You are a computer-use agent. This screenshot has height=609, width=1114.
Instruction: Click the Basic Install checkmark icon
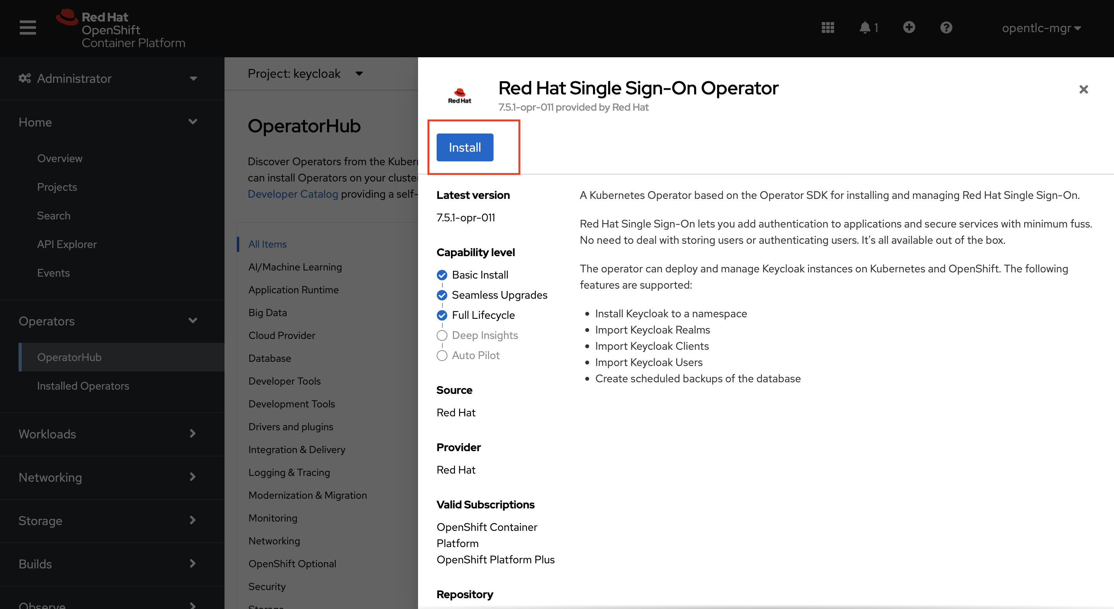click(x=442, y=275)
